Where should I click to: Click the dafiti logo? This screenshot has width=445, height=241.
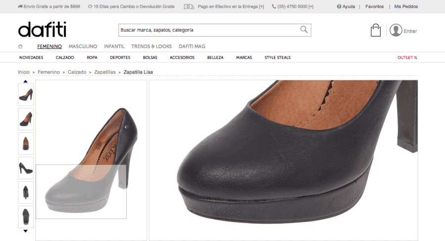[x=42, y=30]
